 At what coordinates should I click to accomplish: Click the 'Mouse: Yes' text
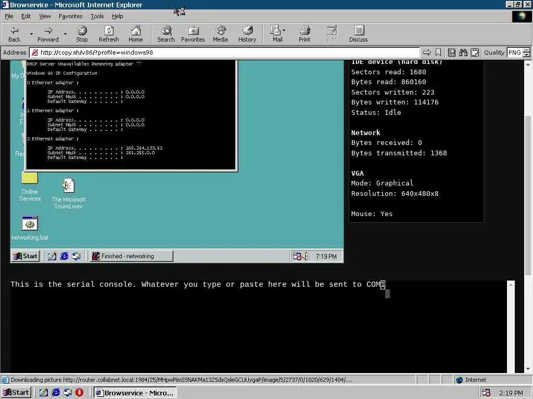[372, 214]
